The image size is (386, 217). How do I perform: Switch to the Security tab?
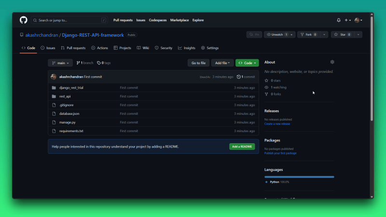pos(164,48)
